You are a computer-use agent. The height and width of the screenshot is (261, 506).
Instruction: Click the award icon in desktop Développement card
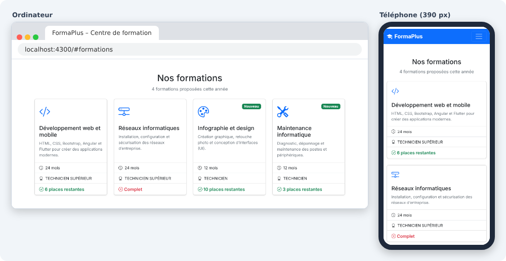click(41, 179)
